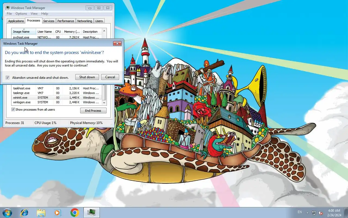The image size is (348, 218).
Task: Click Physical Memory: 10% status entry
Action: point(86,123)
